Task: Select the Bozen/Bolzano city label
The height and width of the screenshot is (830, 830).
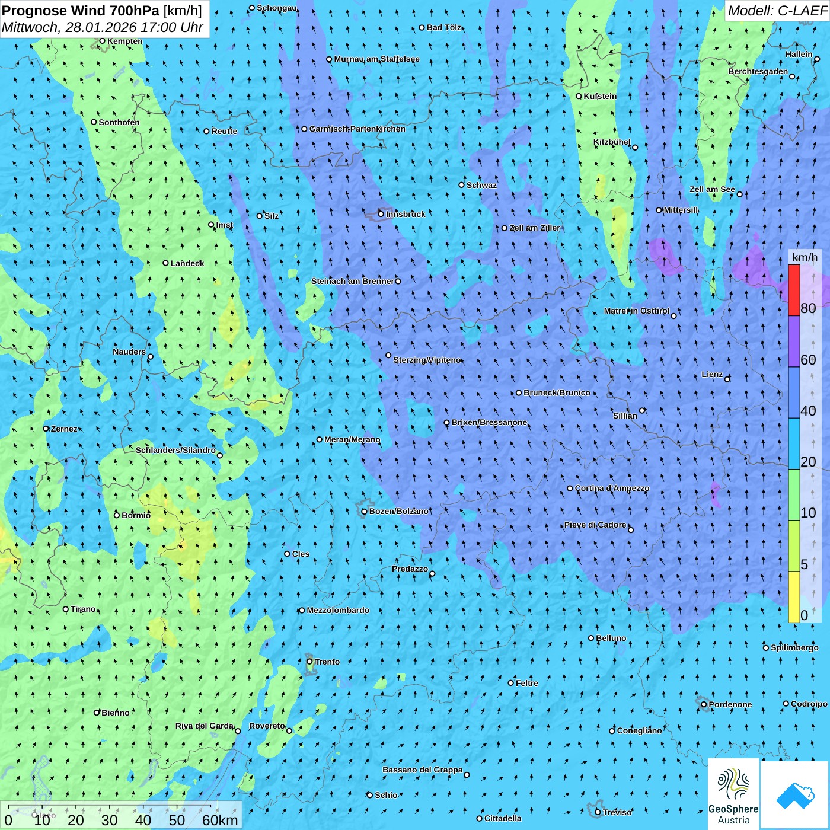Action: pos(398,511)
